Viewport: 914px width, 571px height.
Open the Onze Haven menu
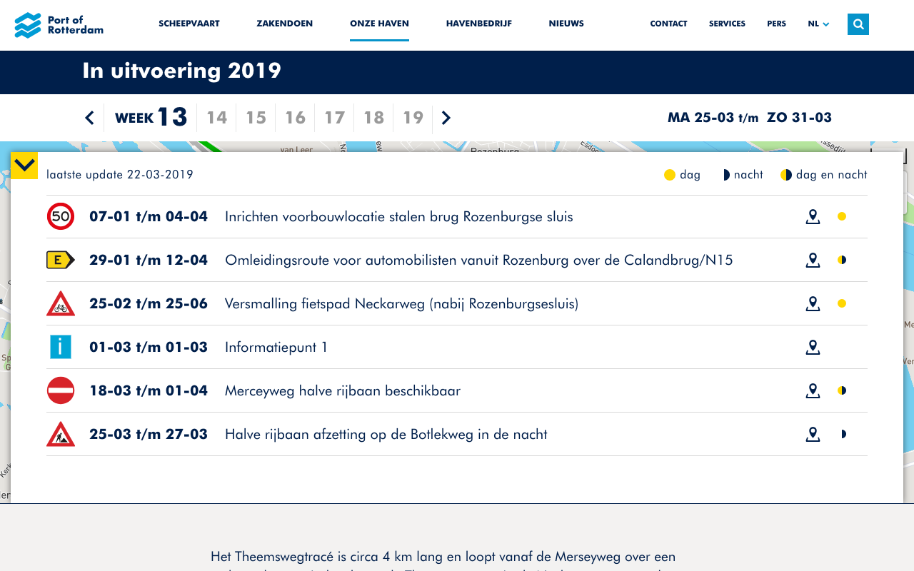pos(379,24)
